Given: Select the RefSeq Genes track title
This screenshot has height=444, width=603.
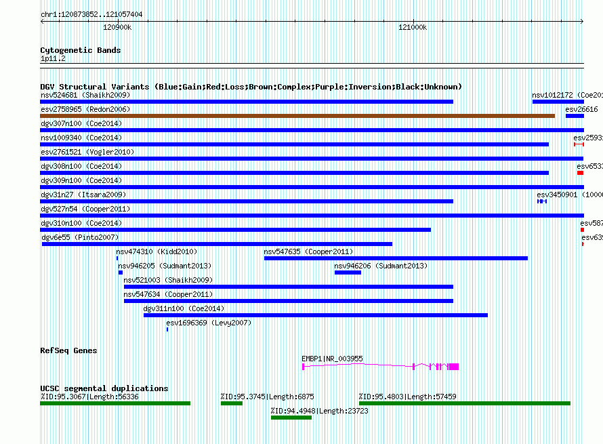Looking at the screenshot, I should coord(68,350).
